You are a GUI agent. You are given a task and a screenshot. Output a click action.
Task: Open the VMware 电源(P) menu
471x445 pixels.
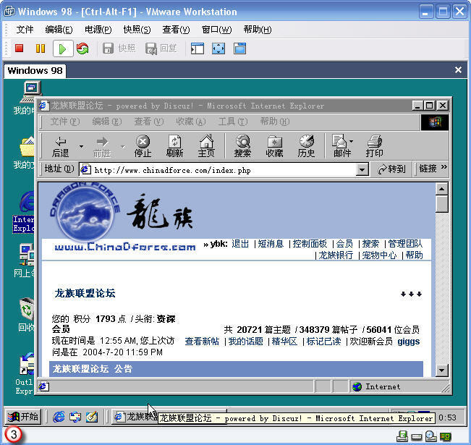point(98,30)
